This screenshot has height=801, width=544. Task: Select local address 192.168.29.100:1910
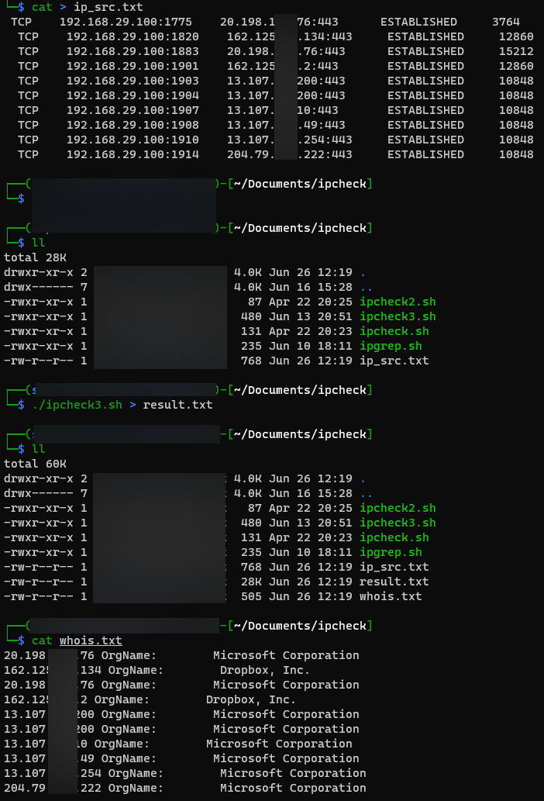coord(133,140)
